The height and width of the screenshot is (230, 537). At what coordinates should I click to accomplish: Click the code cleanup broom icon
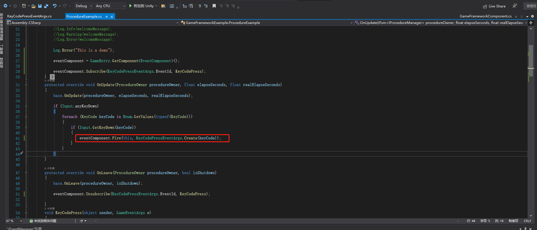pos(82,221)
